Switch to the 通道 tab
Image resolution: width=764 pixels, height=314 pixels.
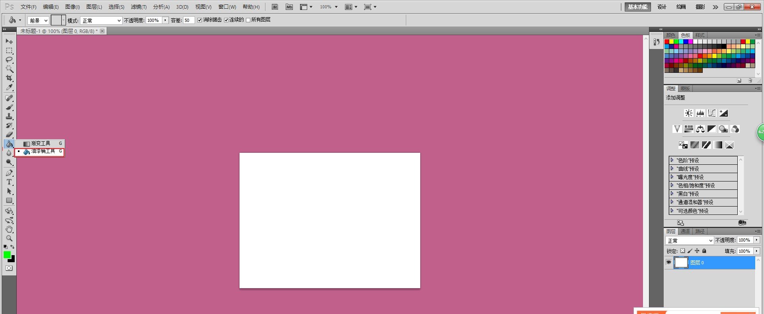[x=685, y=231]
